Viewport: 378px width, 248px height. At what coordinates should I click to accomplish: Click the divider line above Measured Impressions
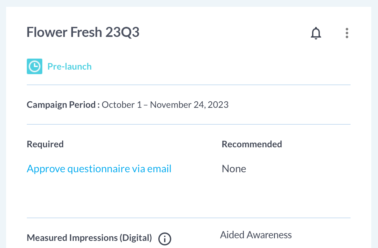[189, 218]
